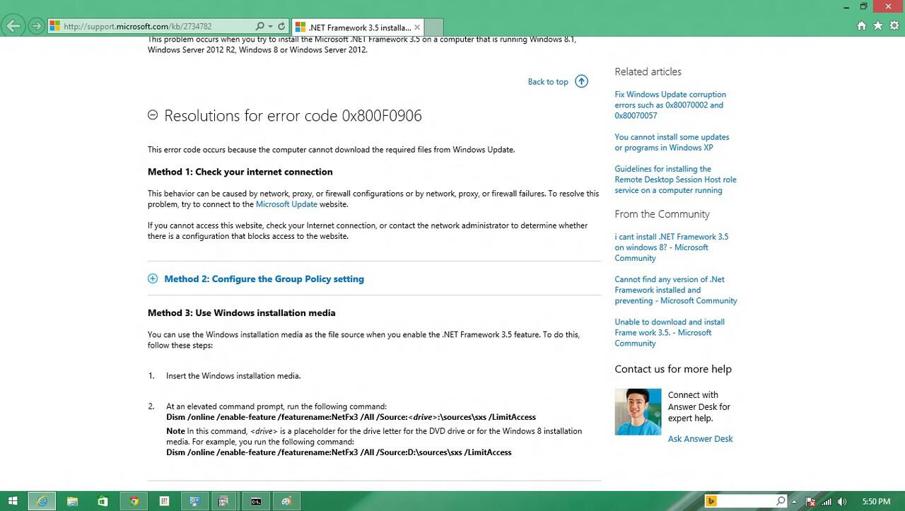Open the Action Center flag icon

coord(811,501)
